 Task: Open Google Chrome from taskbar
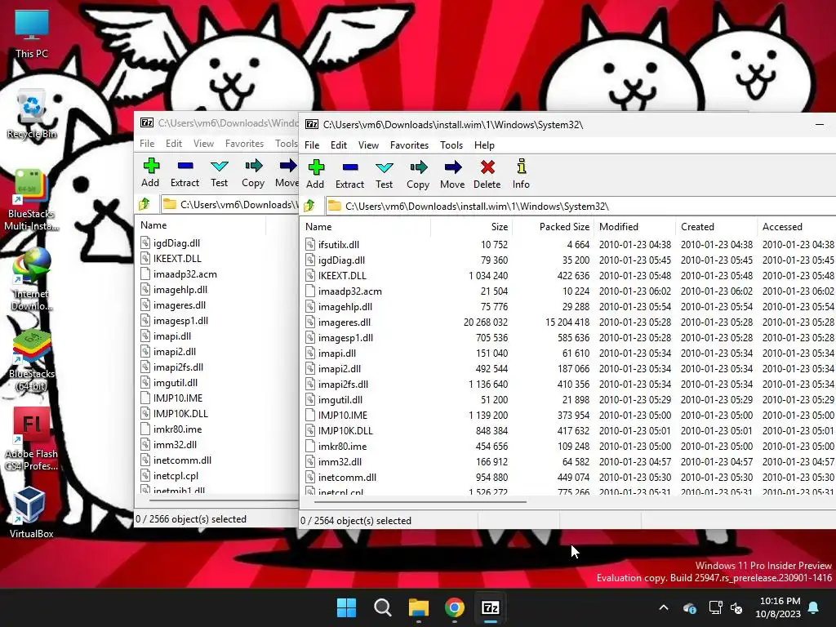pyautogui.click(x=454, y=607)
